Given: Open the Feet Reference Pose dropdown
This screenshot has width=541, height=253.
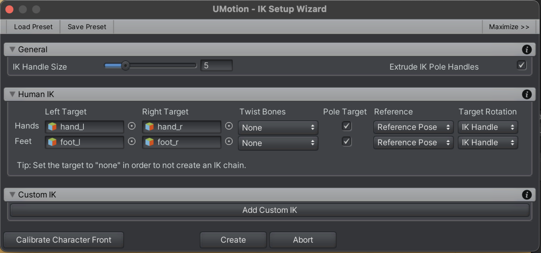Looking at the screenshot, I should point(413,143).
